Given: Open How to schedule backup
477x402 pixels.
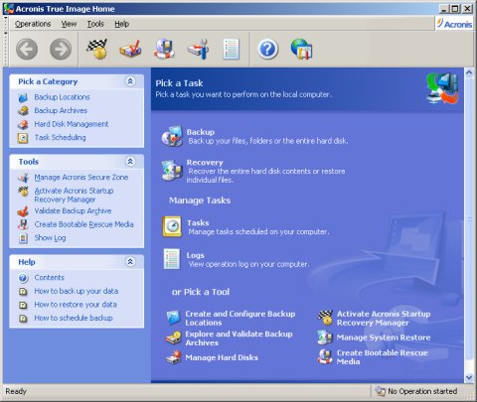Looking at the screenshot, I should [74, 318].
